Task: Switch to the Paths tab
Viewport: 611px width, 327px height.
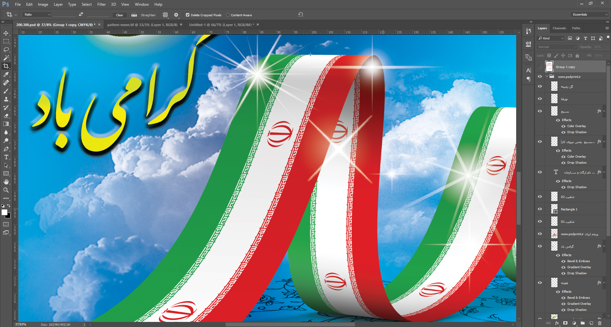Action: (576, 28)
